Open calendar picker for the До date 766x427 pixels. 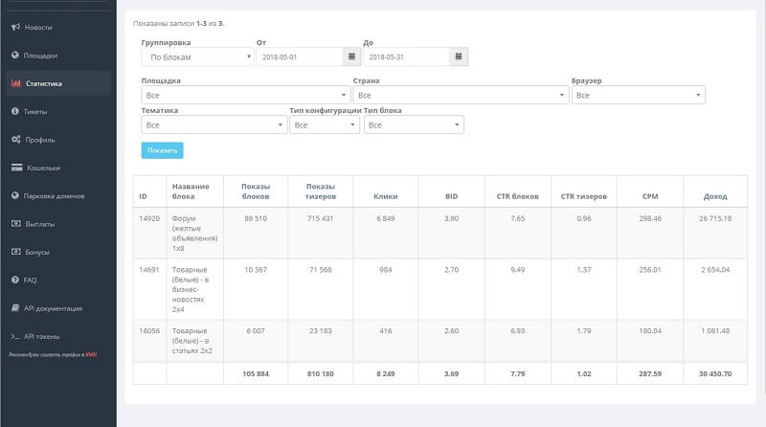[459, 57]
